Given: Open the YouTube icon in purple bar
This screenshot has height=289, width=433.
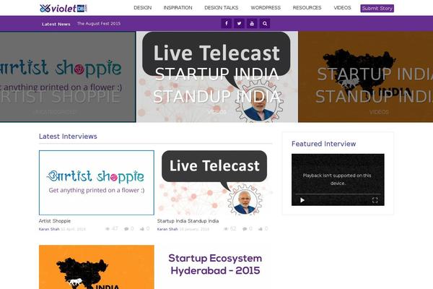Looking at the screenshot, I should click(252, 24).
